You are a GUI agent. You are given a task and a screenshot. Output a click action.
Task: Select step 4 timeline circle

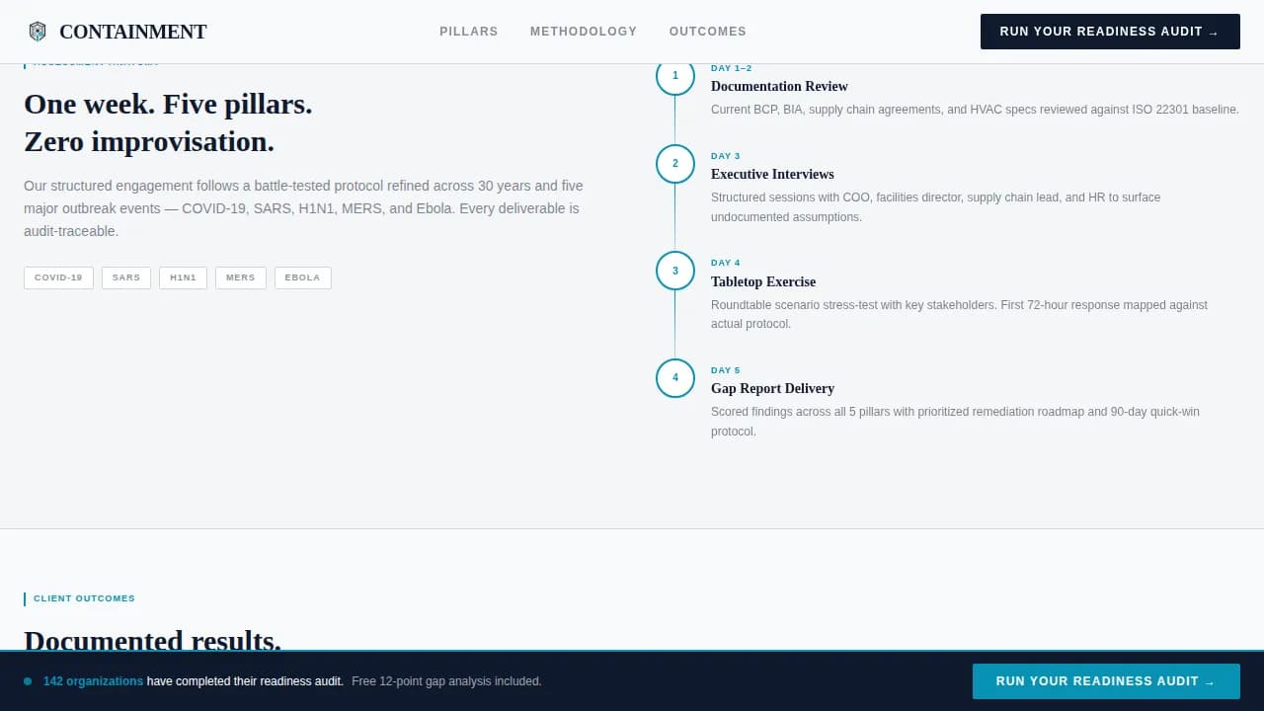(x=675, y=378)
